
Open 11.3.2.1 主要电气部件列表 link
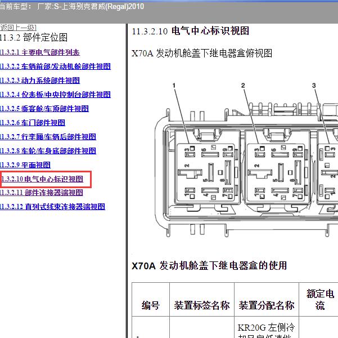pos(40,52)
